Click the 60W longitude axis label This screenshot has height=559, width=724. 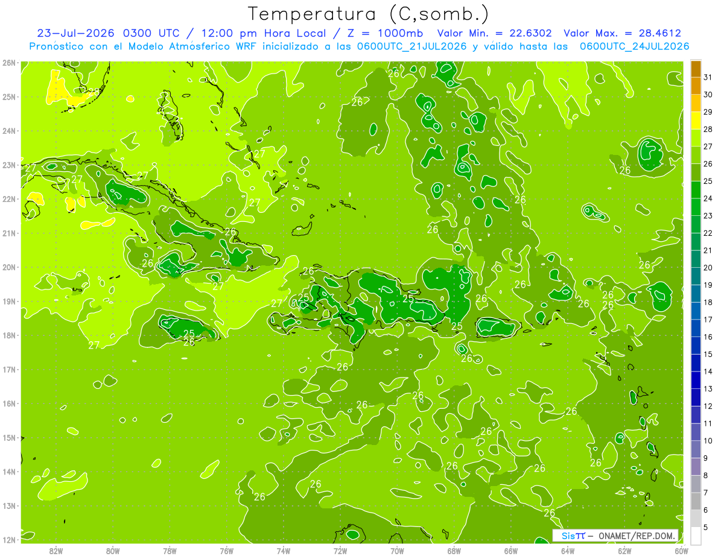coord(682,551)
